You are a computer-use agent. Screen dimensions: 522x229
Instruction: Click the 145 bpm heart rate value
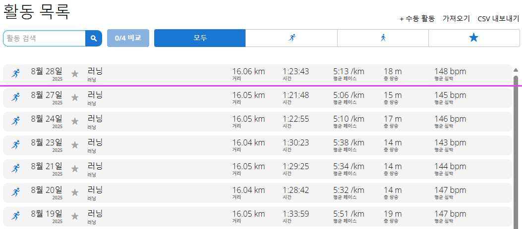(x=451, y=95)
